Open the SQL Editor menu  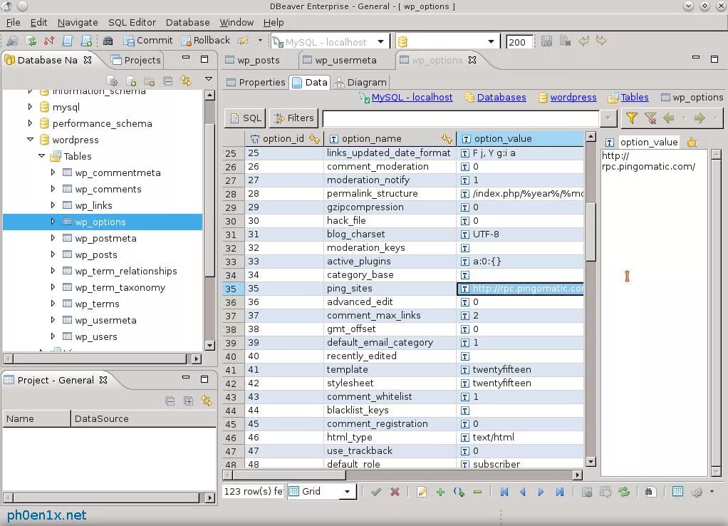(132, 22)
